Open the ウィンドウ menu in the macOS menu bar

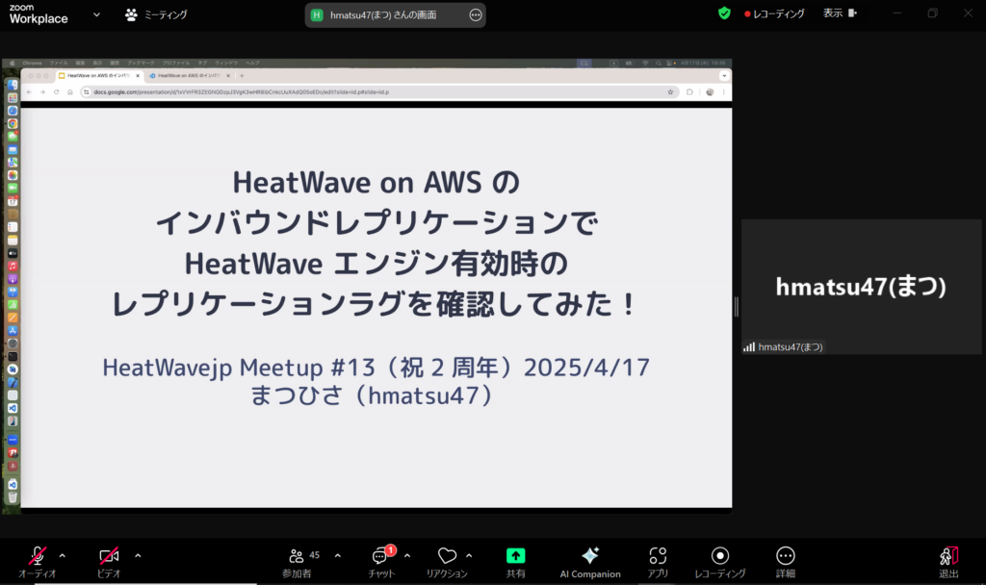pos(226,63)
